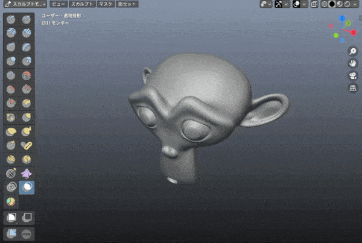This screenshot has height=243, width=362.
Task: Select the Pose brush with clip icon
Action: [x=27, y=145]
